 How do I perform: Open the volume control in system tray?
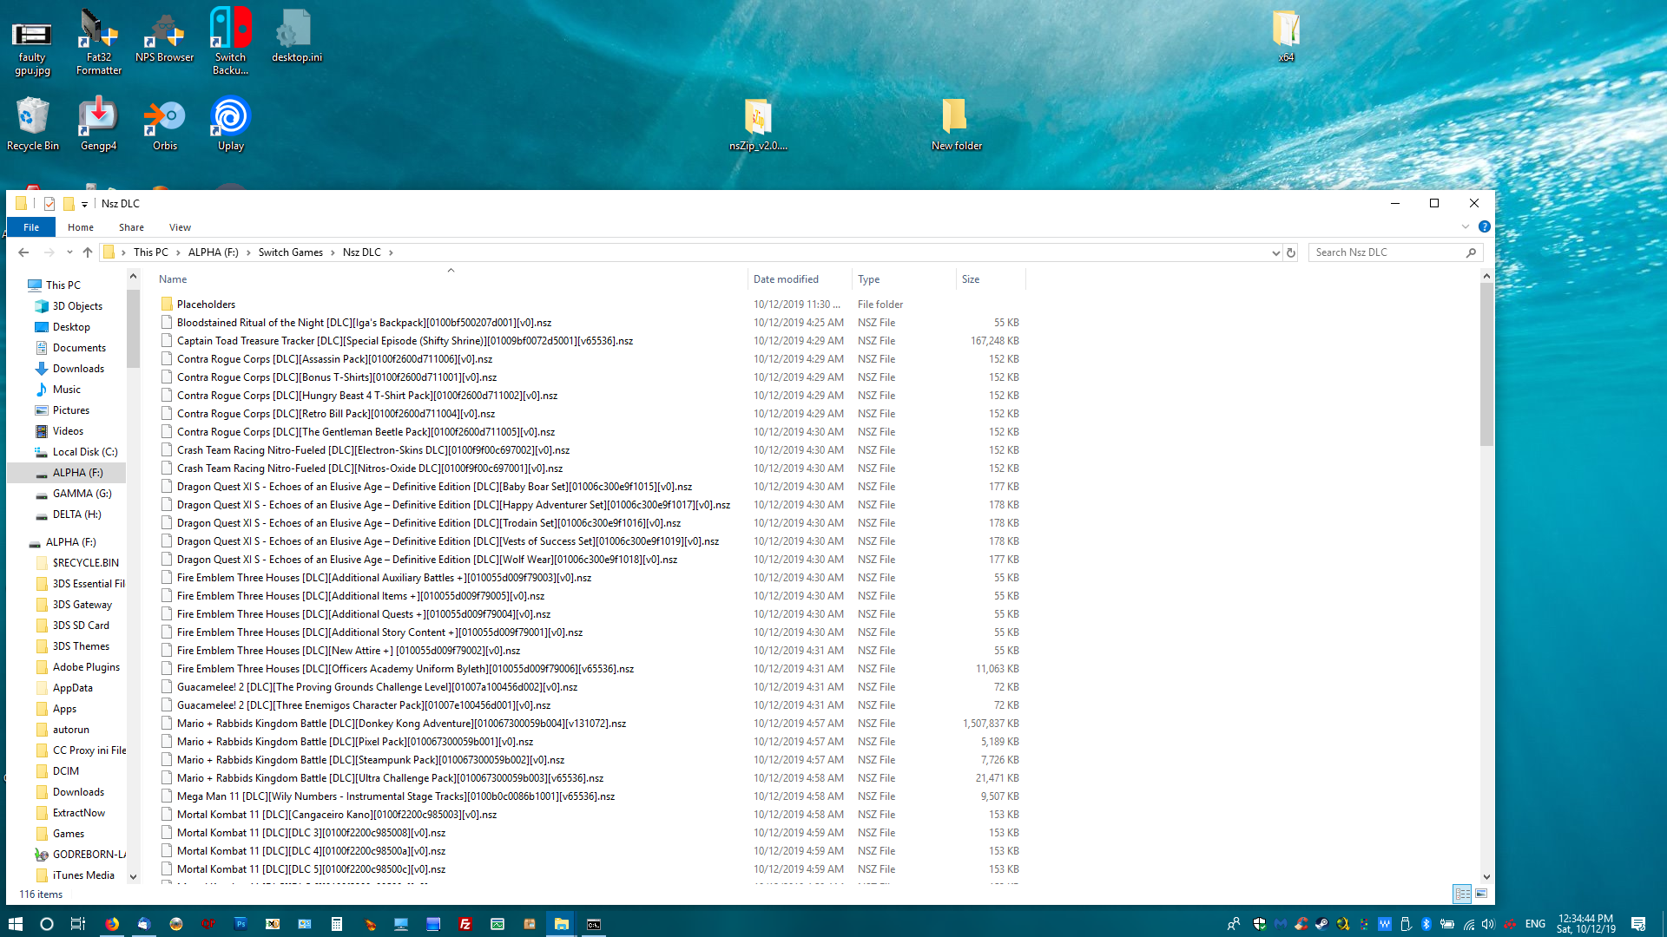pyautogui.click(x=1488, y=924)
